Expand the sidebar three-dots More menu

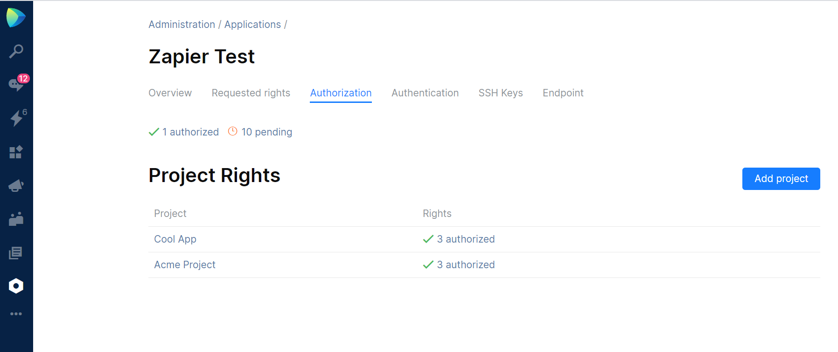click(x=16, y=314)
